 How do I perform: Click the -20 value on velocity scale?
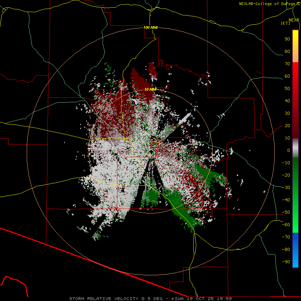[286, 175]
